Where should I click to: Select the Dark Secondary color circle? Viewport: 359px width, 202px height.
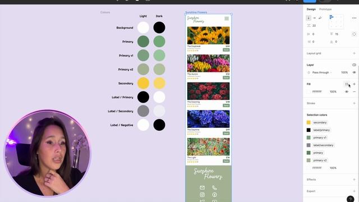coord(159,84)
